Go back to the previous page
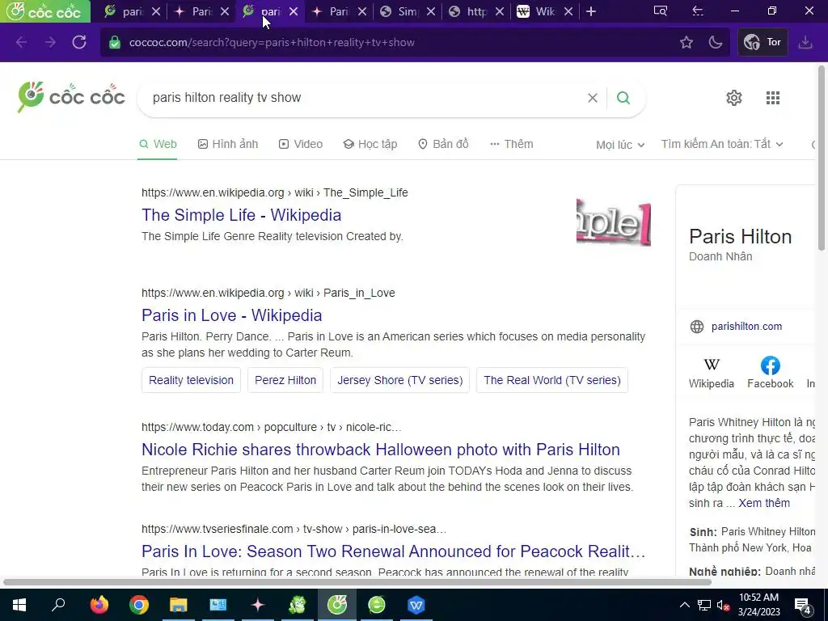The image size is (828, 621). click(21, 42)
